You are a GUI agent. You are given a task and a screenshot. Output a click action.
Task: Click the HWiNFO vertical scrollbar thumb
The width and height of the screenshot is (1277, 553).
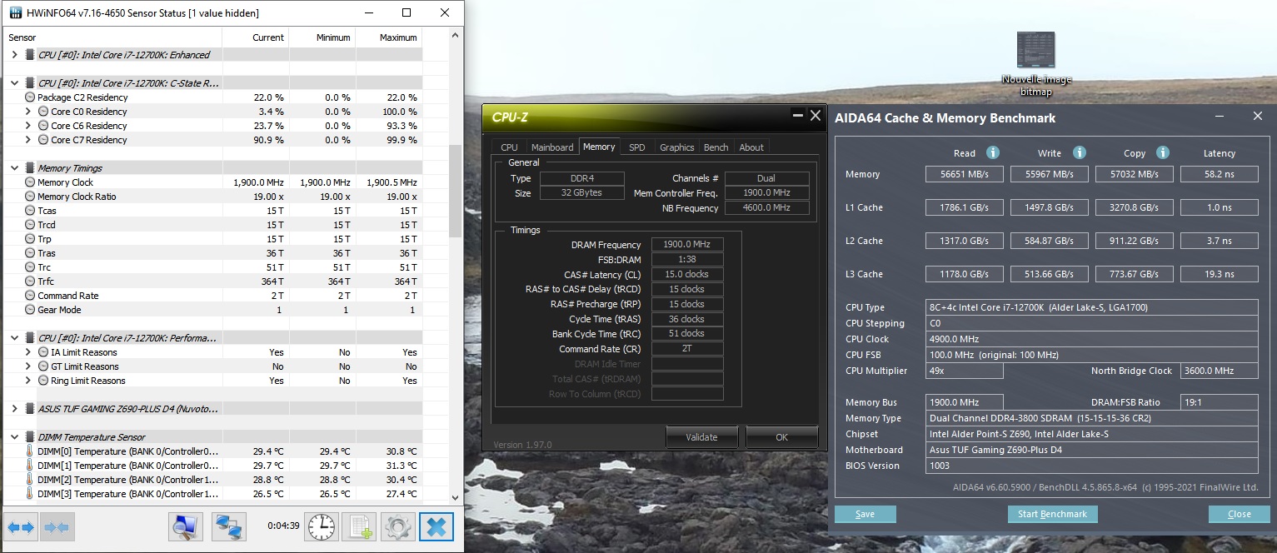click(455, 192)
